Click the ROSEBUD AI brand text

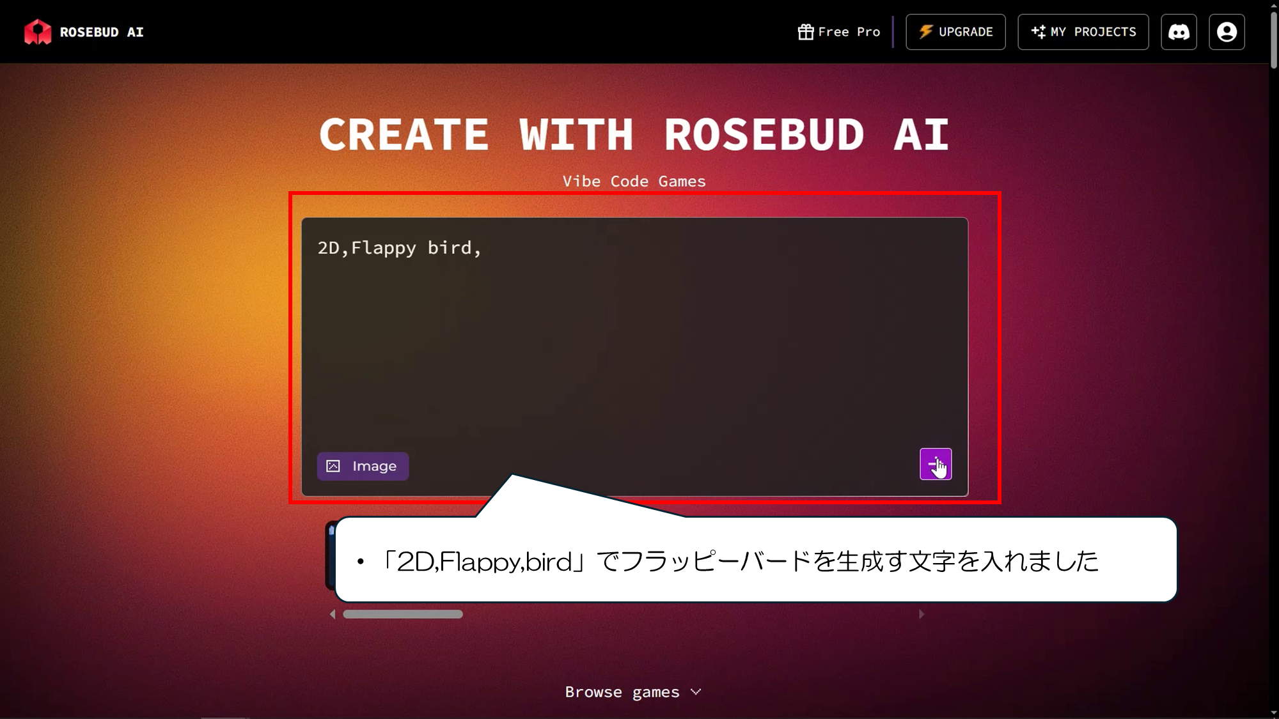(102, 32)
